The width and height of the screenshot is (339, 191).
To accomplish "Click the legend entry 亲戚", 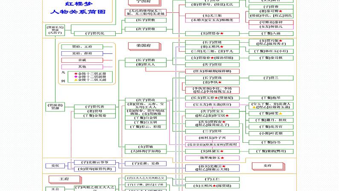I will click(82, 60).
